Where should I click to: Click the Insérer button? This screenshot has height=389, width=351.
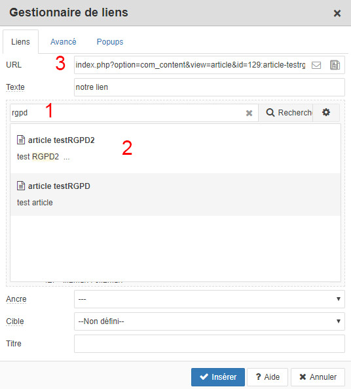[218, 377]
